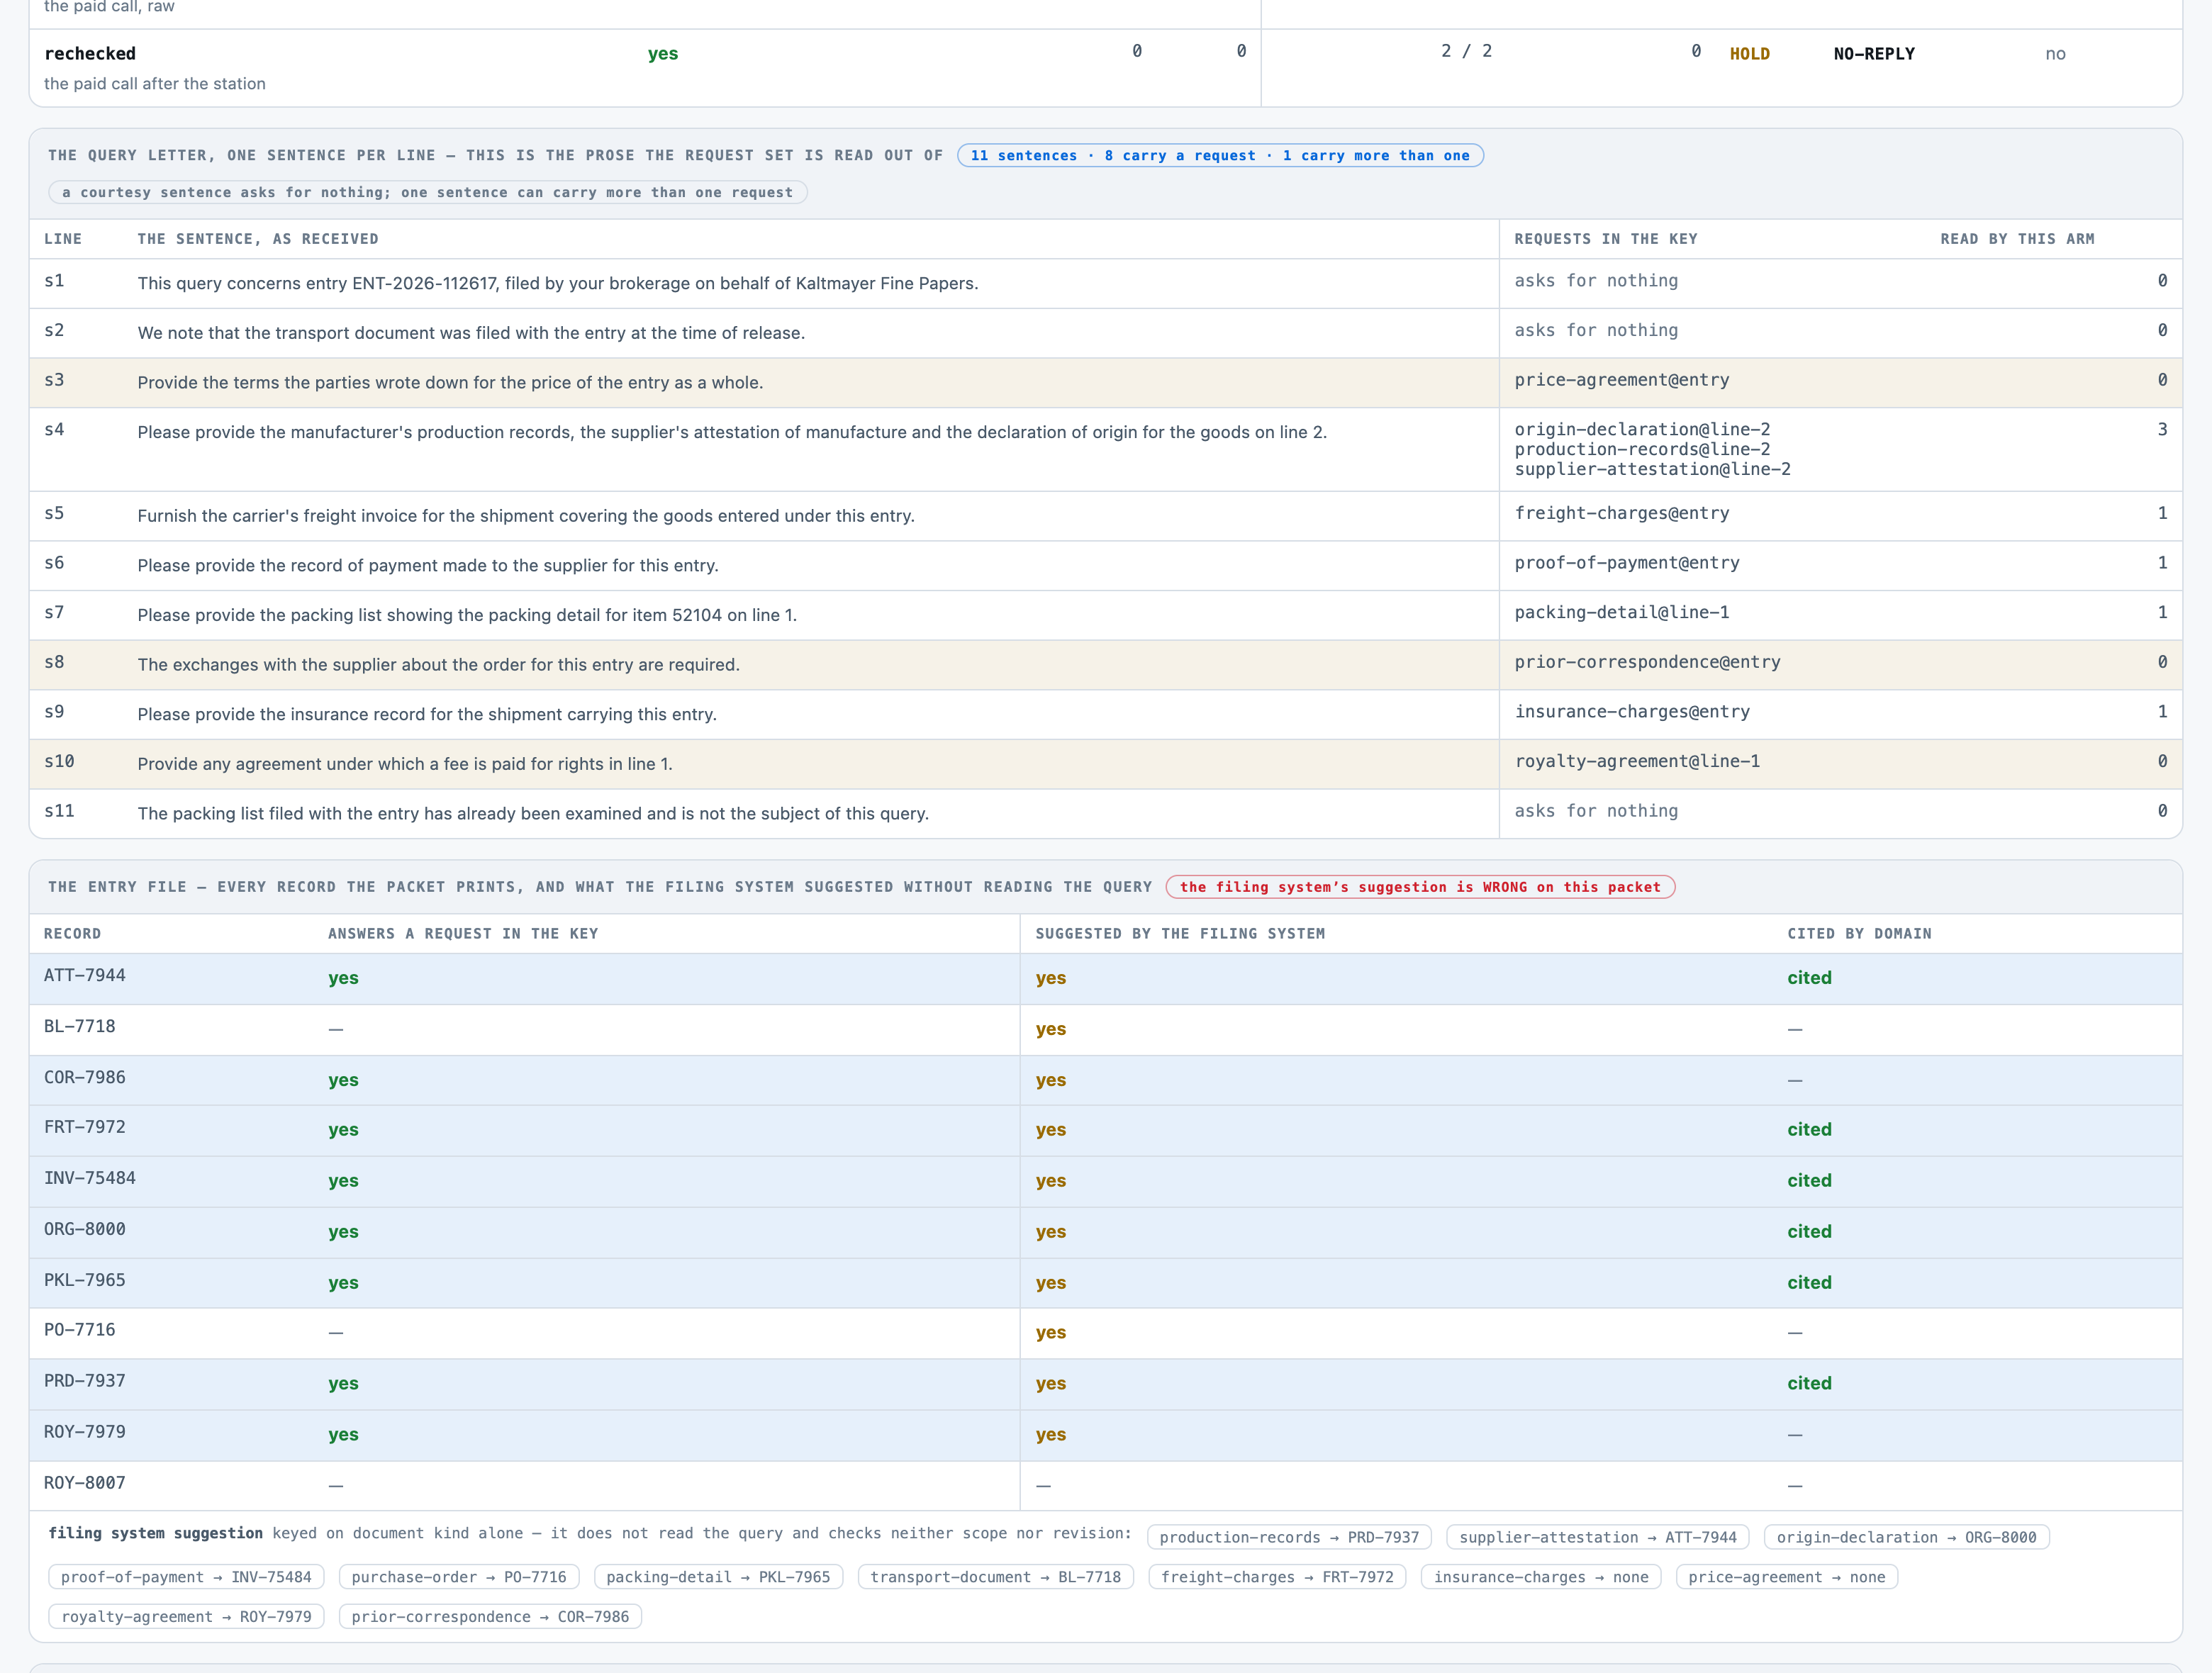Click the 'prior-correspondence → COR-7986' chip

[x=490, y=1617]
